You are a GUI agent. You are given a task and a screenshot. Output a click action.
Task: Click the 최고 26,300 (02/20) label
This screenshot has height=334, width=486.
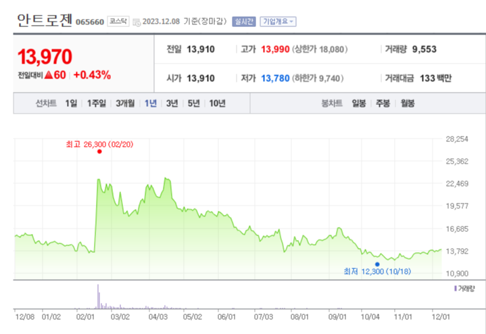coord(99,144)
